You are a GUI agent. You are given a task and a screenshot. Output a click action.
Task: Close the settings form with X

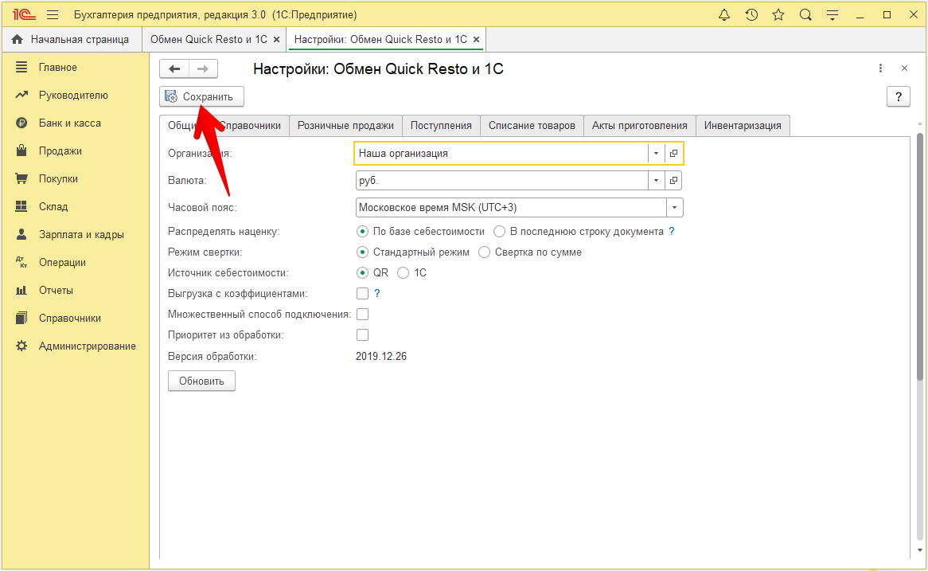pyautogui.click(x=904, y=68)
